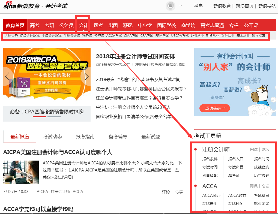Open headline 2018年注册会计师考试时间安排
The width and height of the screenshot is (278, 214).
(135, 56)
